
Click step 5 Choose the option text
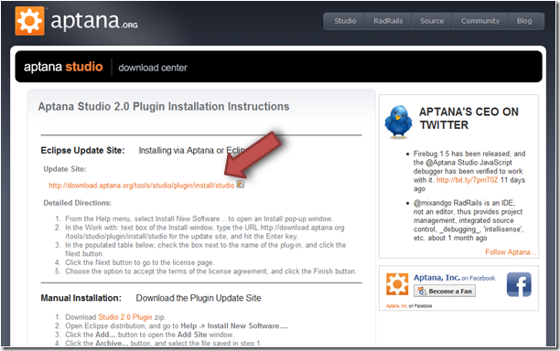click(210, 271)
